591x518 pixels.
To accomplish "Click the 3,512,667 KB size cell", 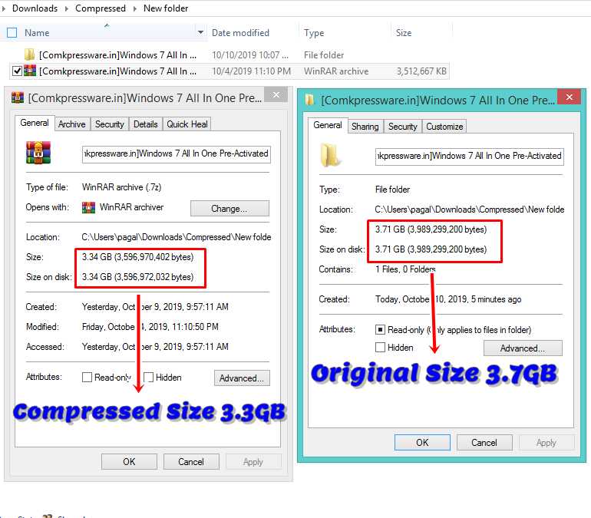I will (421, 71).
